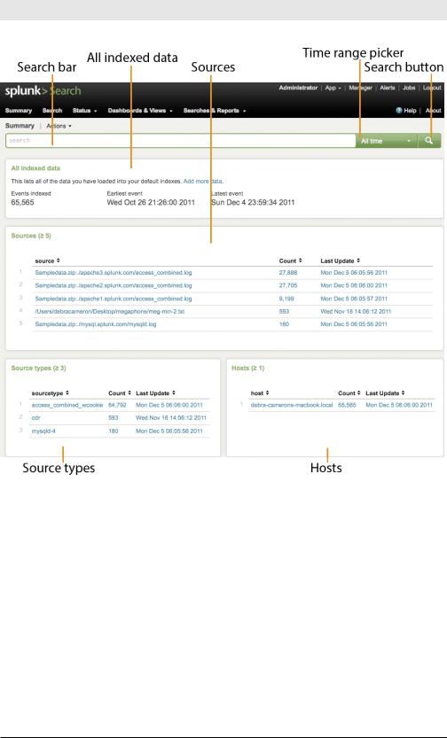Open Alerts page
This screenshot has height=738, width=447.
click(388, 88)
